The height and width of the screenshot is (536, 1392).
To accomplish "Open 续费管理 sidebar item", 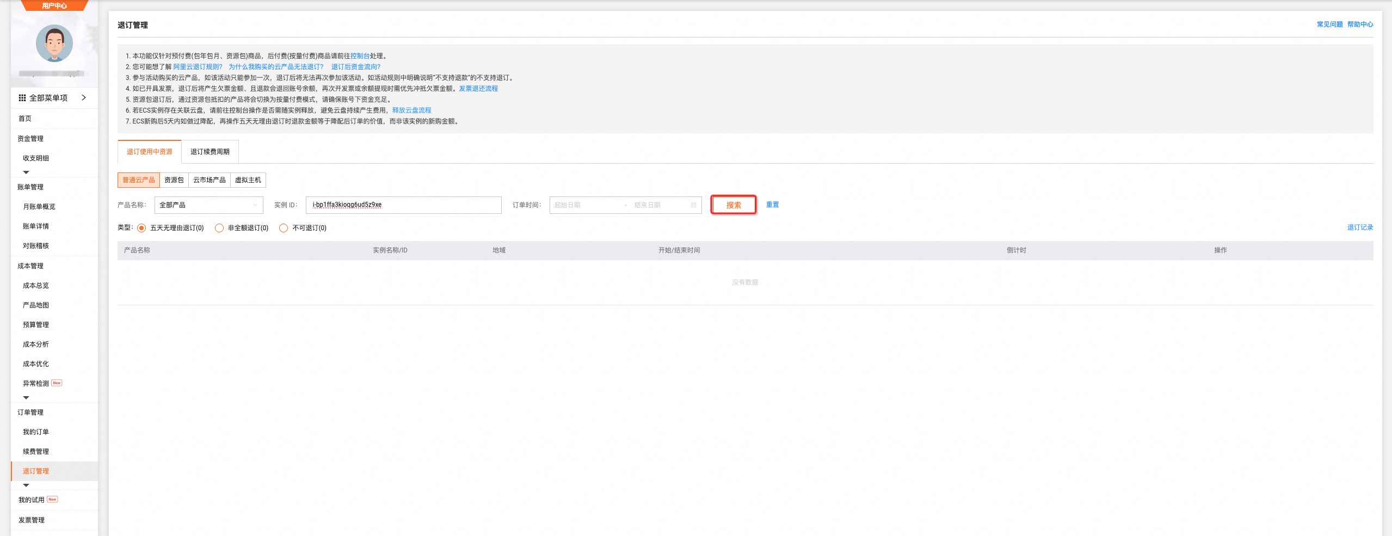I will coord(36,452).
